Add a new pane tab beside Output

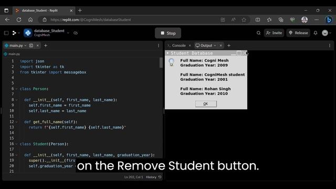tap(229, 46)
